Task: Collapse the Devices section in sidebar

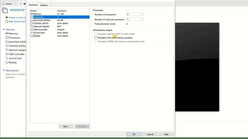Action: tap(4, 29)
